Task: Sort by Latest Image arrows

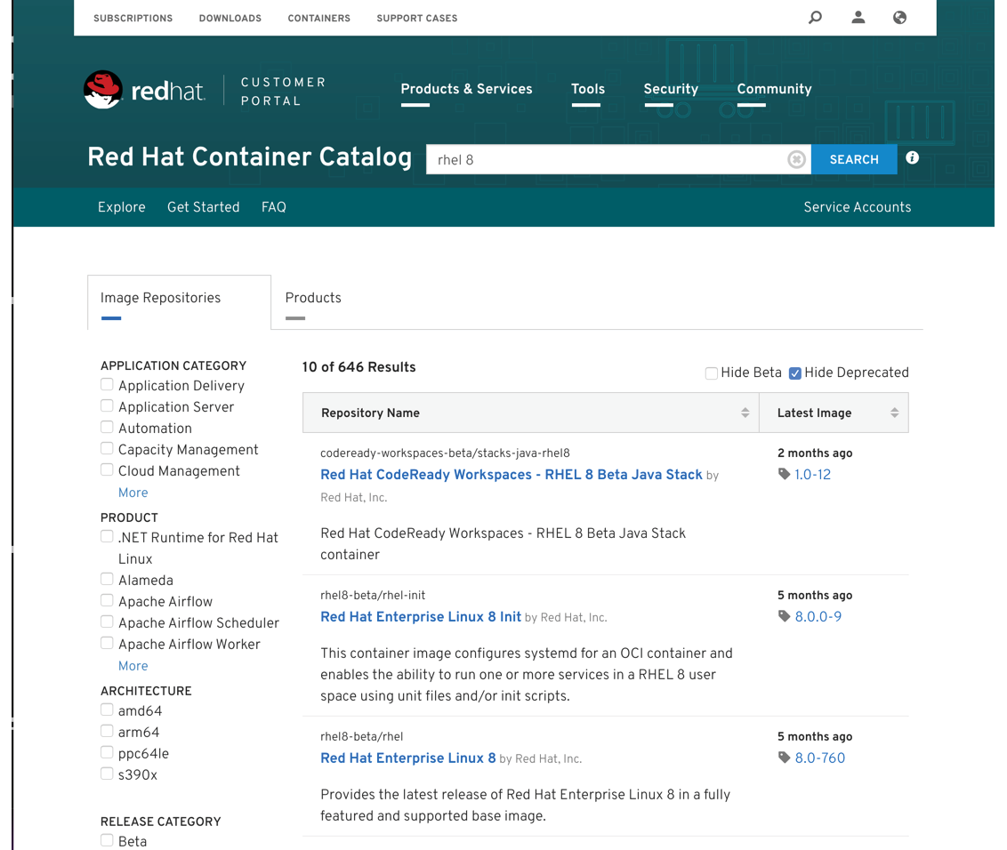Action: (894, 413)
